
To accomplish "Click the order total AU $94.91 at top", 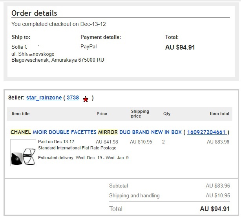I will [x=180, y=48].
